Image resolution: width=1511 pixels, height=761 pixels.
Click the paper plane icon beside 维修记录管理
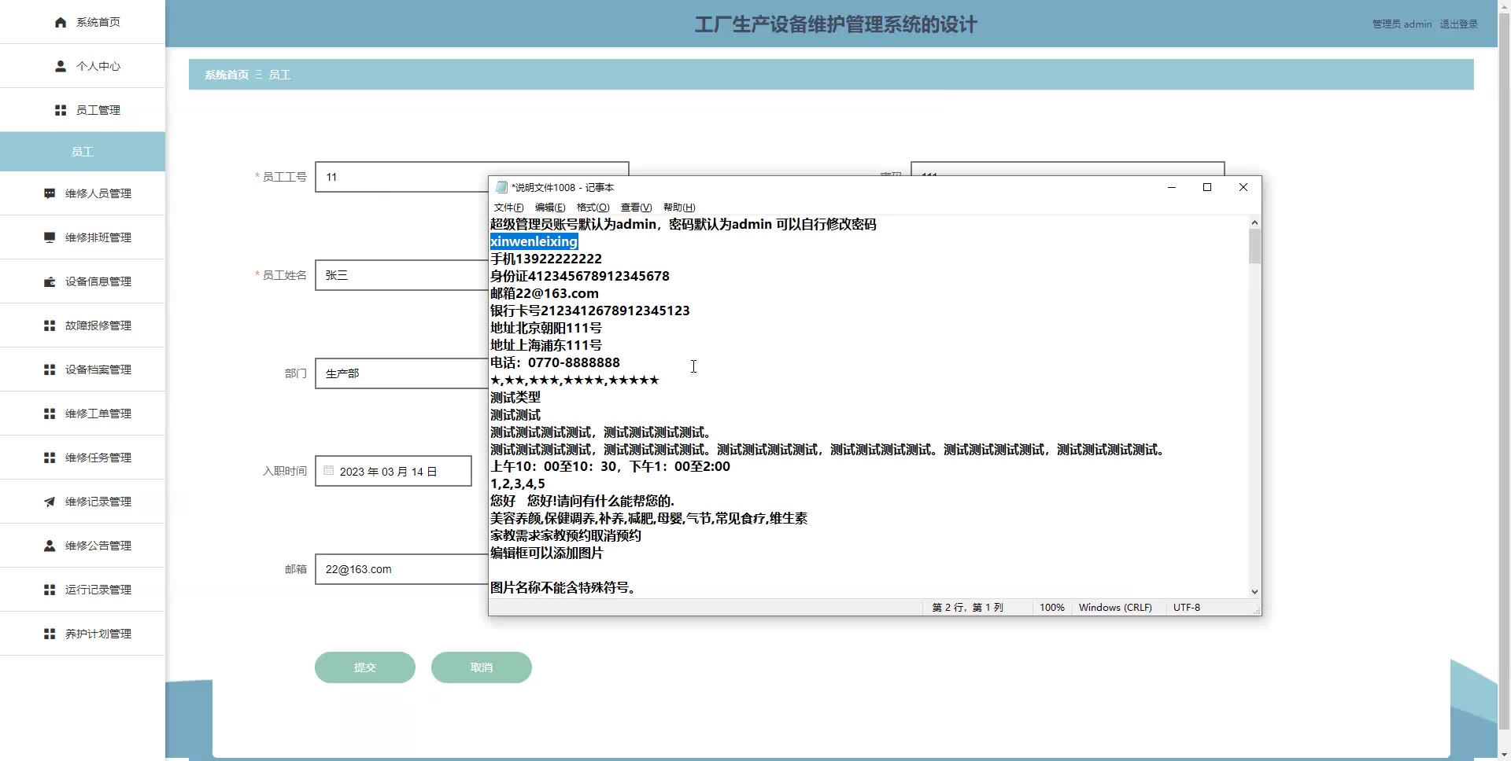click(50, 502)
